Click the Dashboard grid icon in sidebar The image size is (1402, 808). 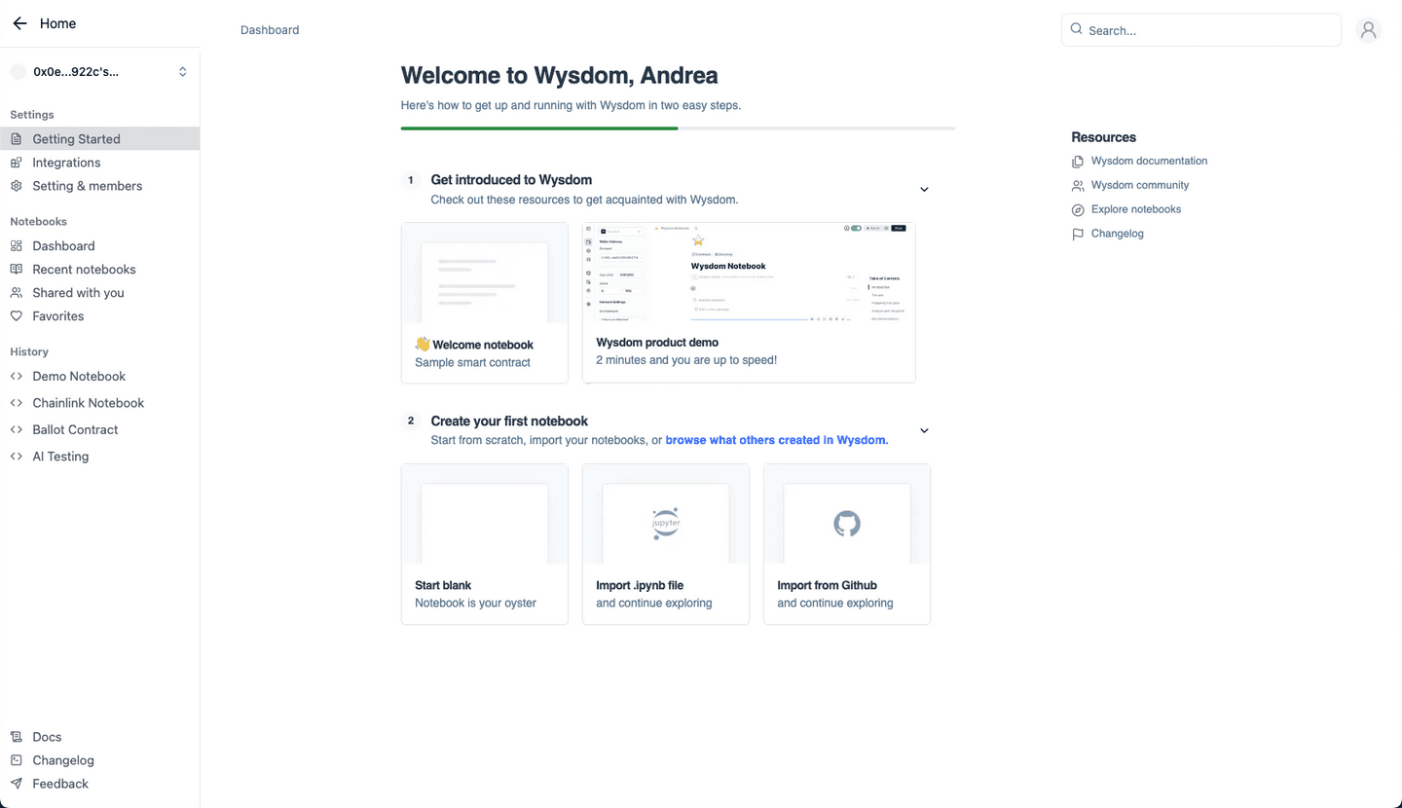[x=16, y=246]
